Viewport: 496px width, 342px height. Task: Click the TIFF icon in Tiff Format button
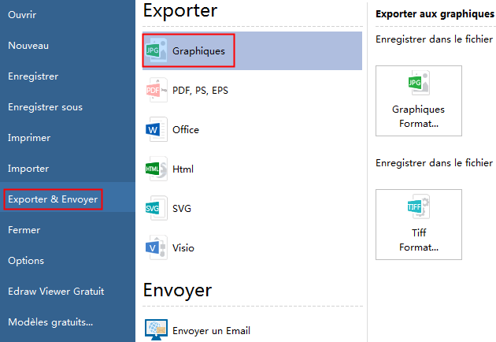[x=419, y=206]
